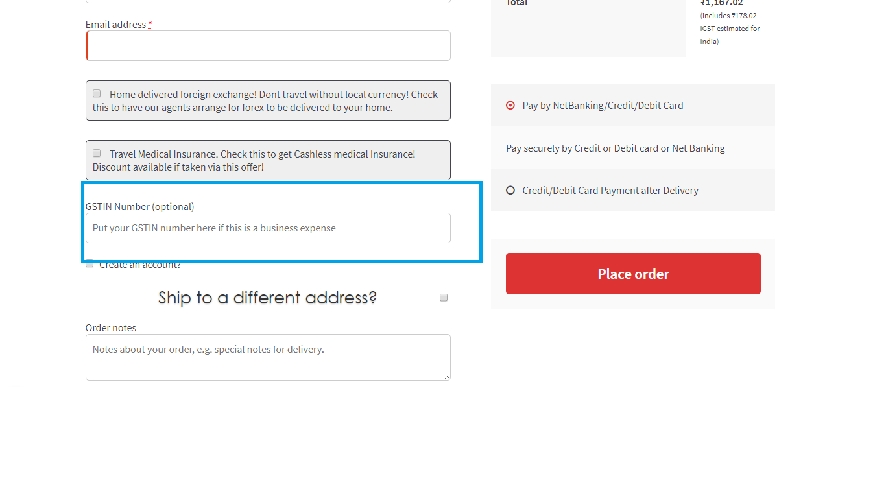
Task: Grab the Order notes textarea resize handle
Action: click(446, 376)
